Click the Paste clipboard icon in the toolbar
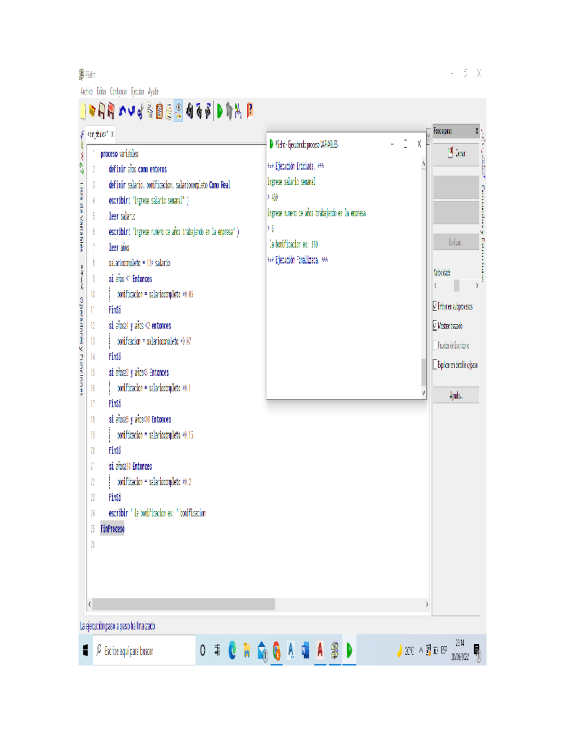Screen dimensions: 565x732 (160, 111)
